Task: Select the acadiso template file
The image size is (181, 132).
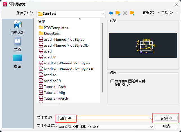Action: click(x=47, y=75)
